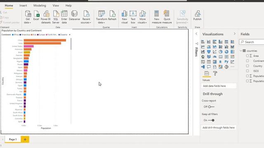Show more legend items with the arrow
264x148 pixels.
70,35
